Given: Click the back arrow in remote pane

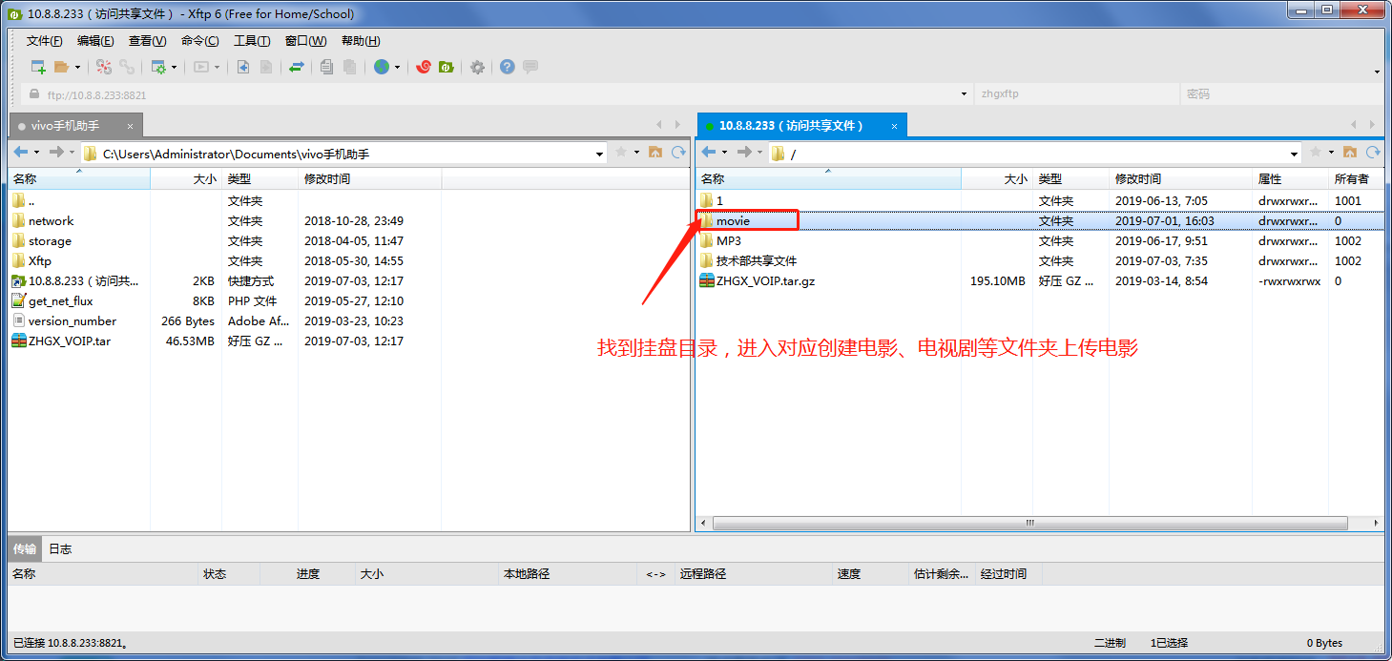Looking at the screenshot, I should pos(709,153).
